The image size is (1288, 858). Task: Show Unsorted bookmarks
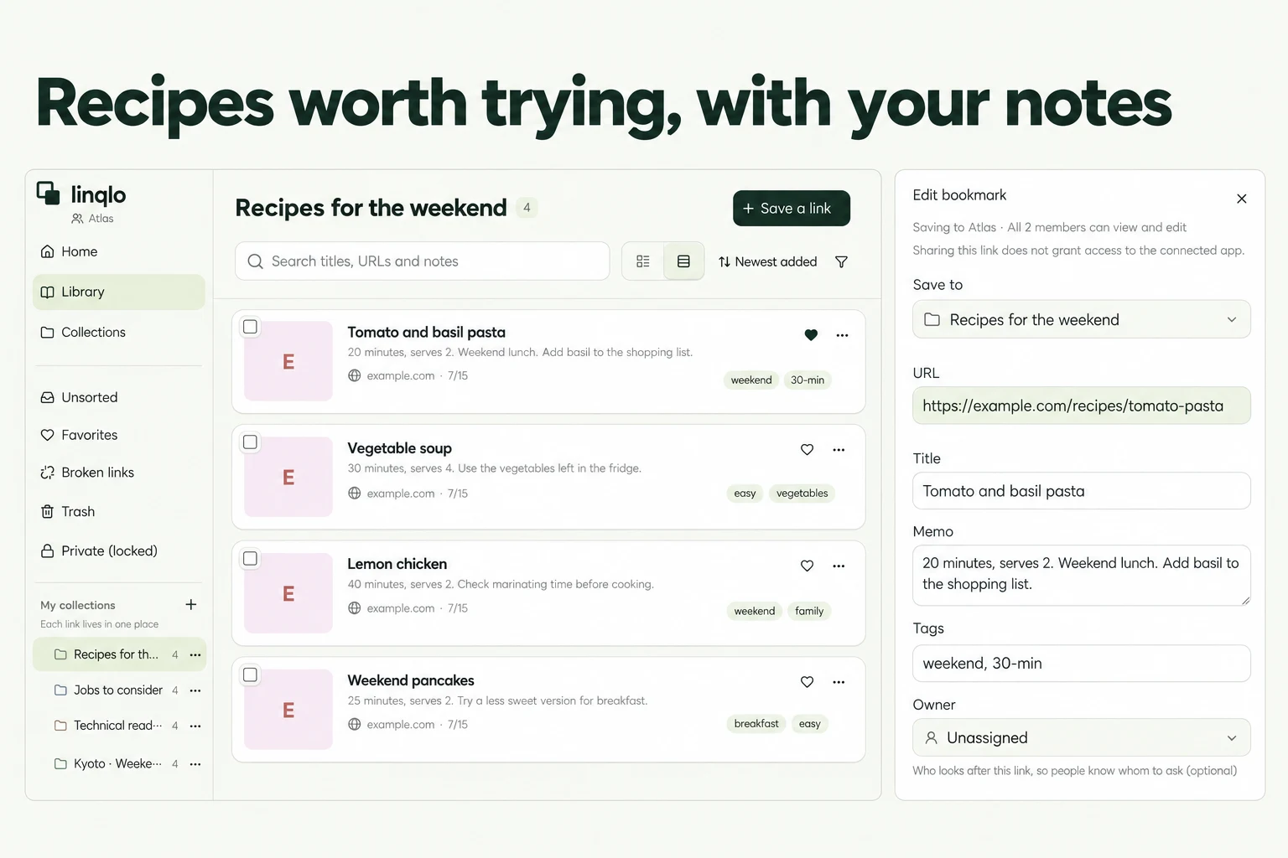119,397
